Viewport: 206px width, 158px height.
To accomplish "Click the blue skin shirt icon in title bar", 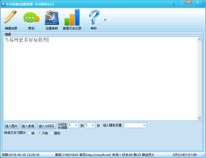I will coord(173,4).
